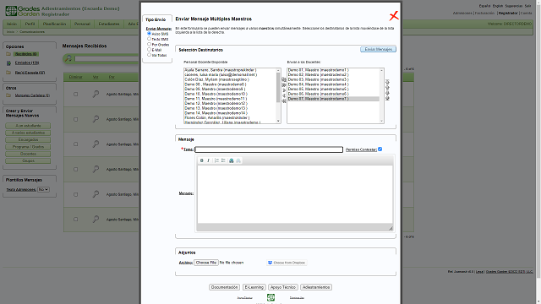Screen dimensions: 541x304
Task: Click the Choose from Dropbox button
Action: (287, 263)
